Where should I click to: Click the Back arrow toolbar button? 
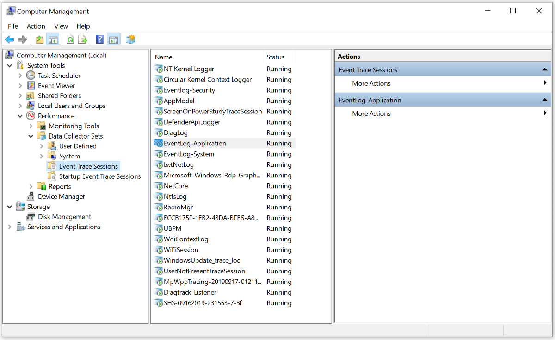tap(9, 40)
